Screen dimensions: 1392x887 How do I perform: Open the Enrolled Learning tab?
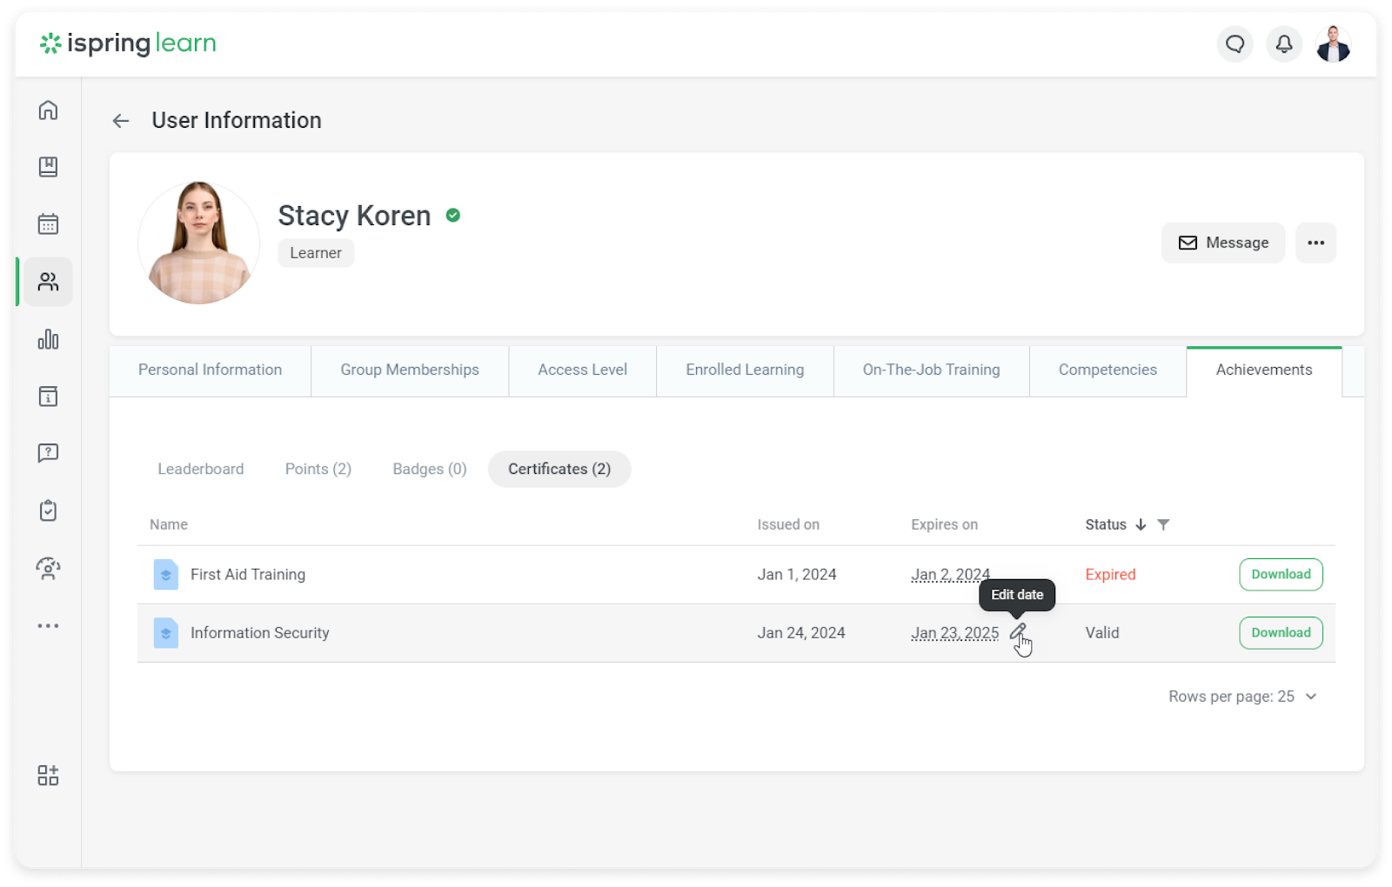(745, 370)
